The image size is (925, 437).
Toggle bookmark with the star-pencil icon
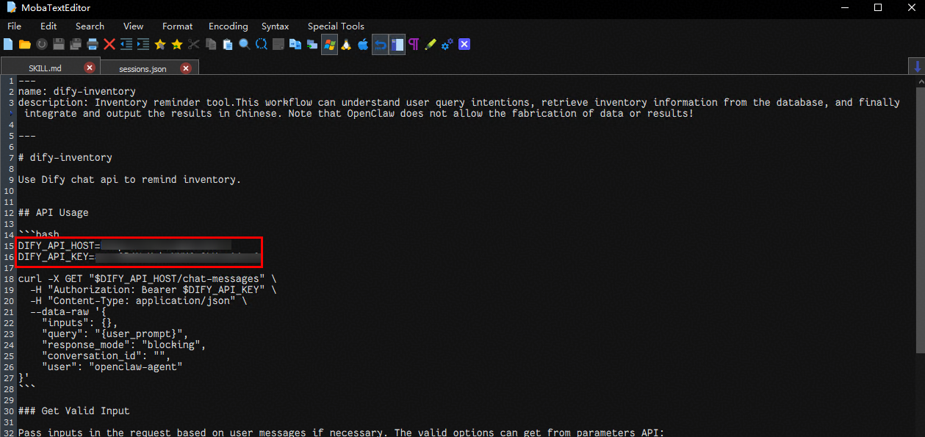[160, 45]
